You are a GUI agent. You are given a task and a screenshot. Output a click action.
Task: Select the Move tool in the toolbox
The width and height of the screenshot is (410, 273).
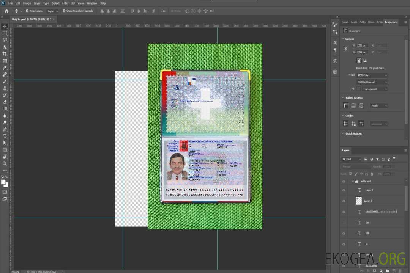tap(5, 27)
